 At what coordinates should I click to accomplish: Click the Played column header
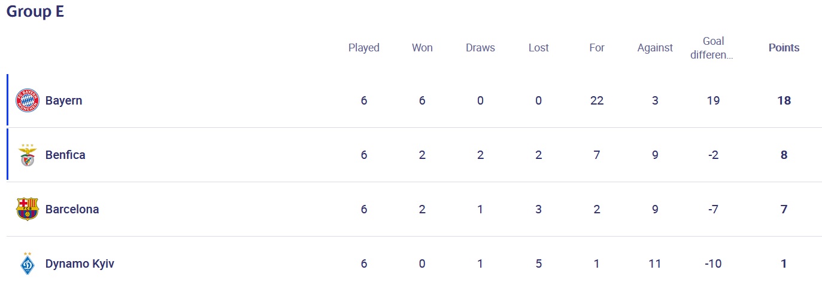364,48
